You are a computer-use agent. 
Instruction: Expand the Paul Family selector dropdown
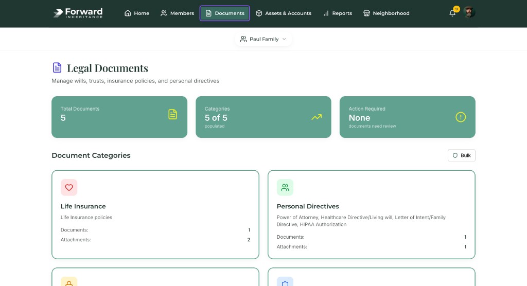(263, 39)
